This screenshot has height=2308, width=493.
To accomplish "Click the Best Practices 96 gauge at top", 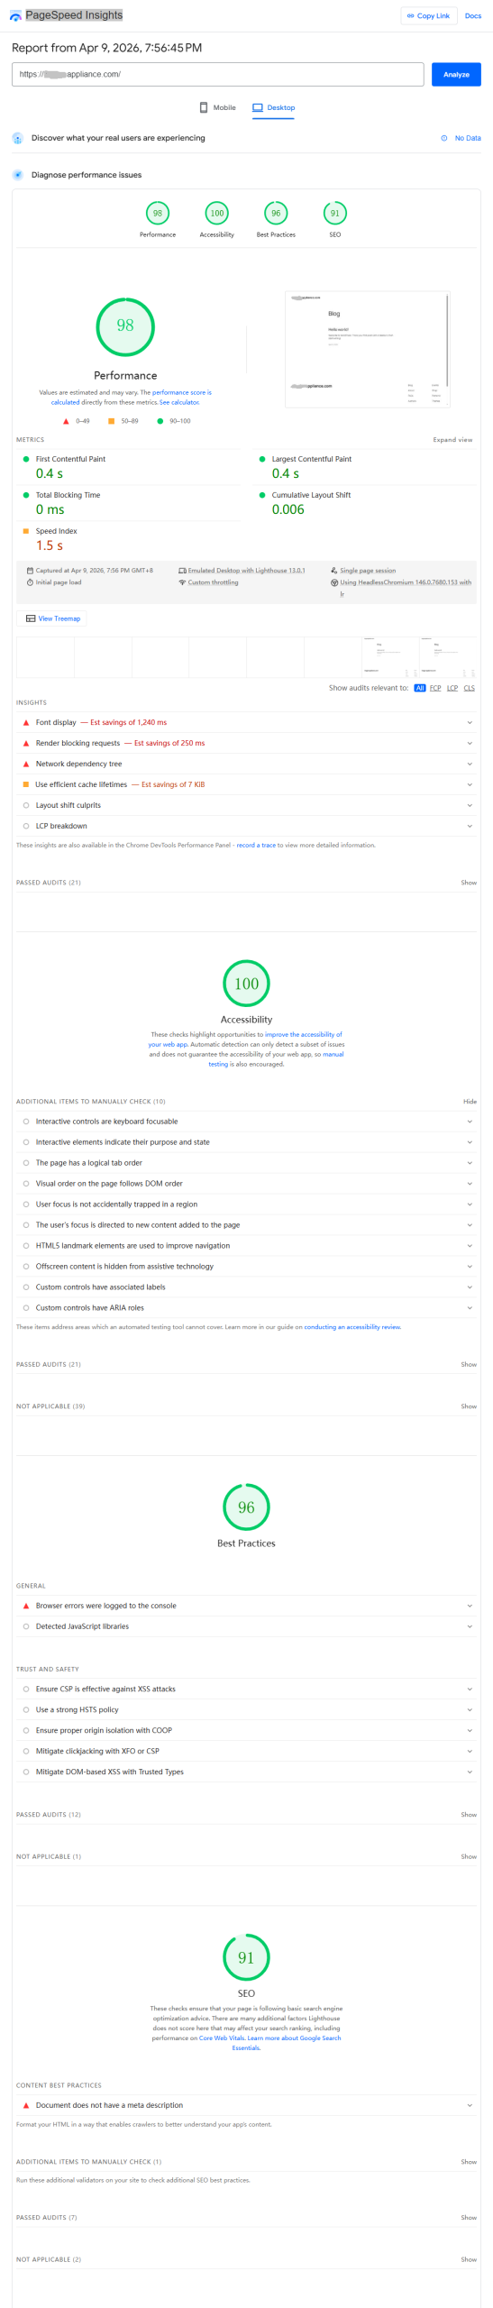I will (x=276, y=214).
